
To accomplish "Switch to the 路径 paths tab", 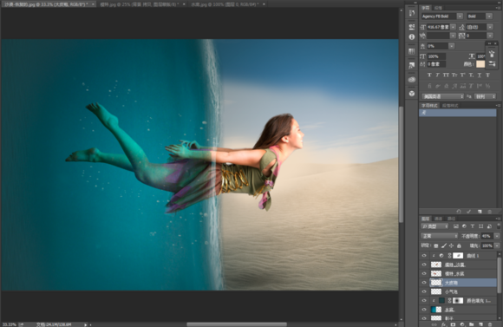I will (x=452, y=219).
